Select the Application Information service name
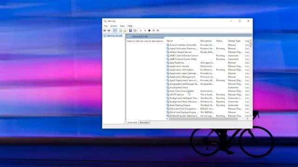This screenshot has height=167, width=298. point(182,70)
